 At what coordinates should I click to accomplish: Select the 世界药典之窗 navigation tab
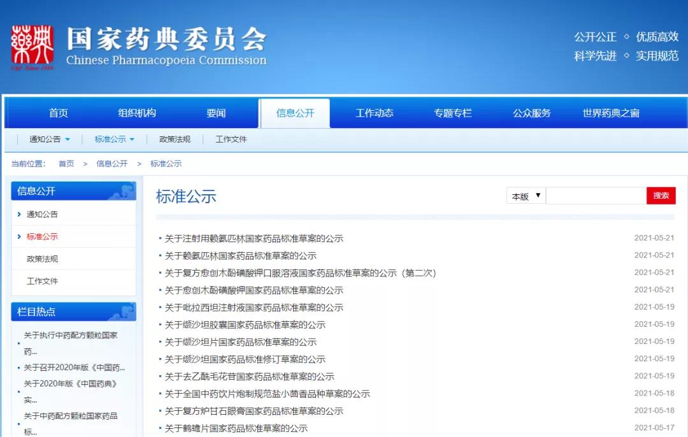(x=611, y=113)
